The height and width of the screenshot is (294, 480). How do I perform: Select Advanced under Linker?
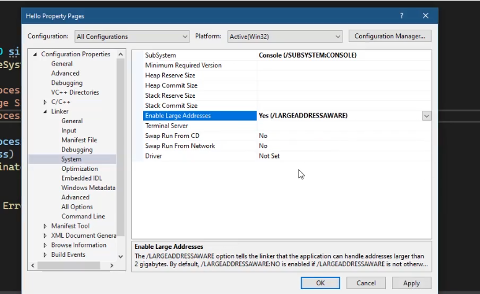click(76, 197)
